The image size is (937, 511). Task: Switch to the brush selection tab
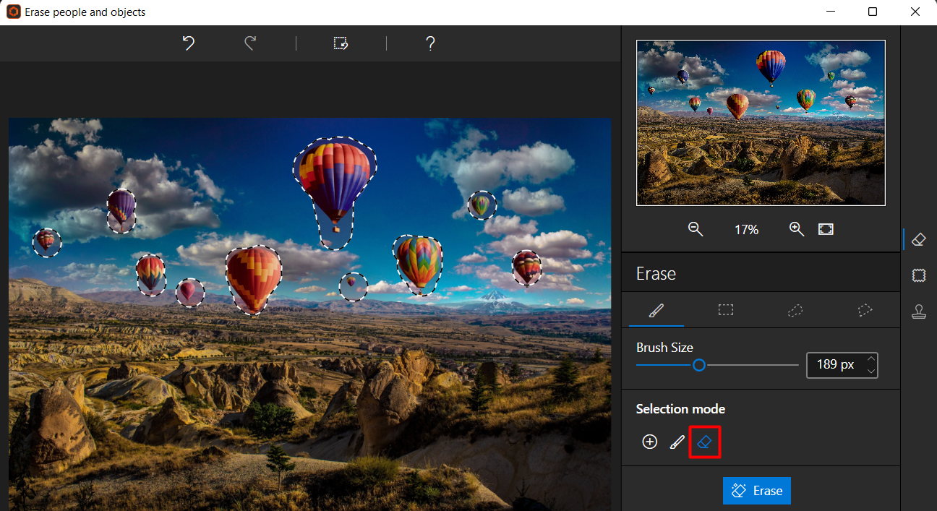point(656,310)
